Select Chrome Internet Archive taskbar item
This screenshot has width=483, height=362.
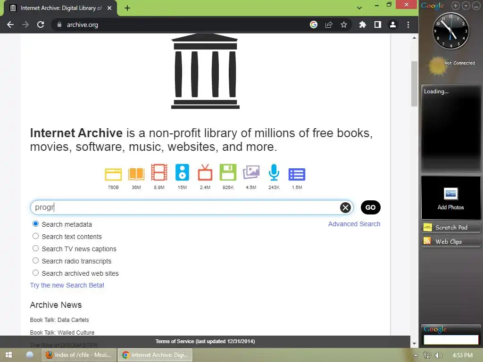(156, 355)
